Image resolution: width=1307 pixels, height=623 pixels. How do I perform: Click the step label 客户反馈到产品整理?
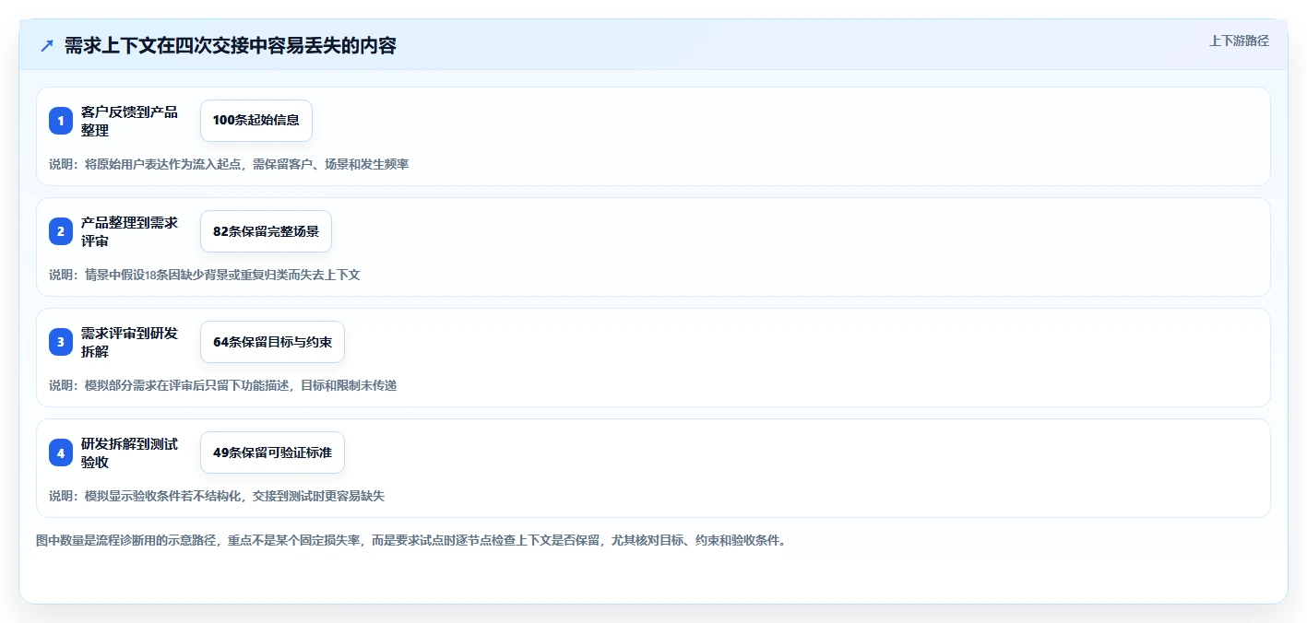point(129,121)
